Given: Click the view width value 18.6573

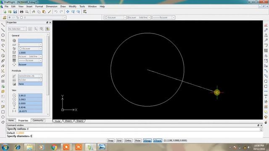Looking at the screenshot, I should tap(30, 111).
